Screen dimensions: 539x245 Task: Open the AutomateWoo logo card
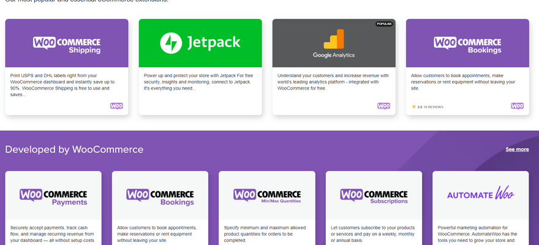[481, 195]
